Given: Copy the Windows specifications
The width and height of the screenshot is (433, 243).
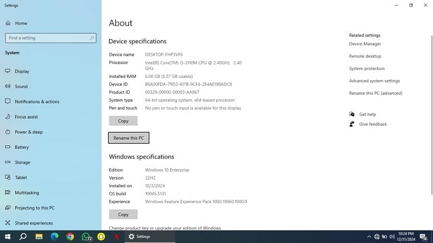Looking at the screenshot, I should [x=123, y=214].
